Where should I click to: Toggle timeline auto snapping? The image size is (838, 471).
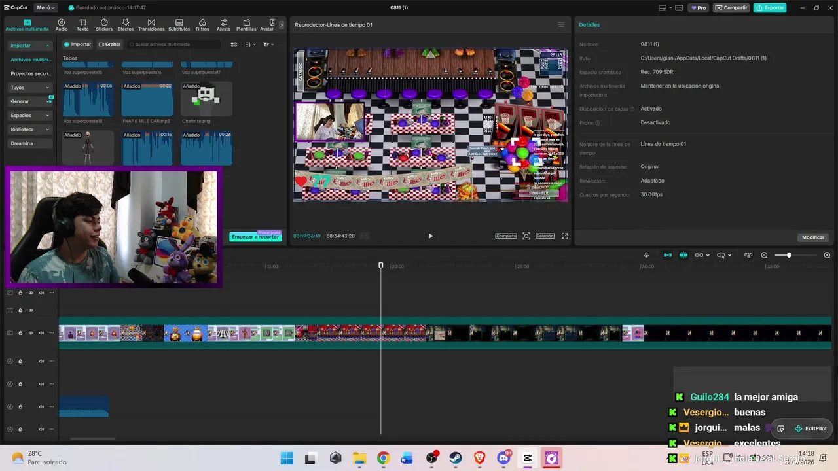(683, 255)
